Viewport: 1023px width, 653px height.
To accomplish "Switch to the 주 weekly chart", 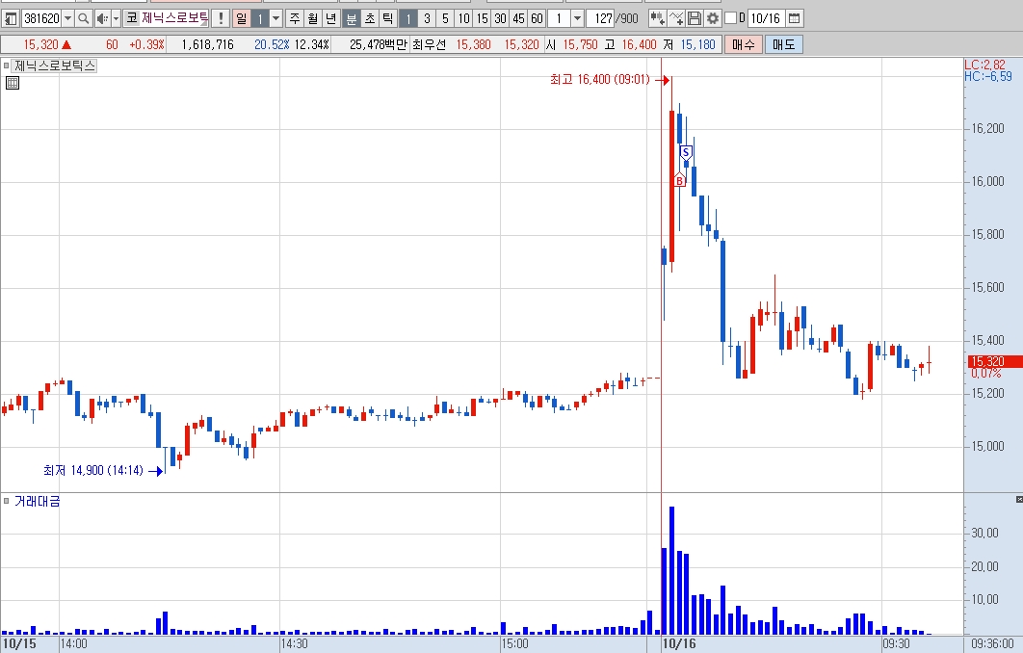I will click(295, 18).
